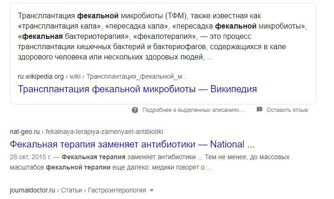Click the "Статьи" breadcrumb segment
This screenshot has width=334, height=199.
coord(71,190)
